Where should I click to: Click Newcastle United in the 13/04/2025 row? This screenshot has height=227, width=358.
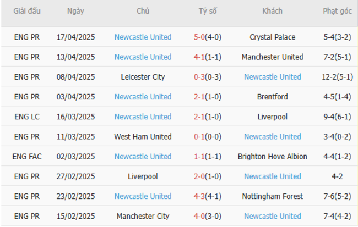click(x=143, y=57)
